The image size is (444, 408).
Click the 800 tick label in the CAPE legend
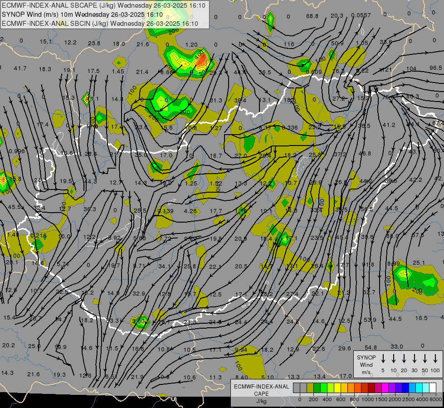(x=354, y=399)
